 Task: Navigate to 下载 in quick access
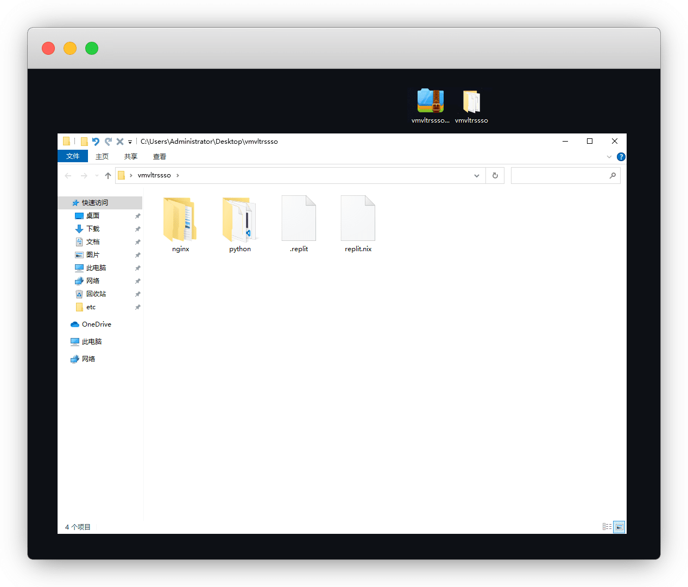[93, 229]
